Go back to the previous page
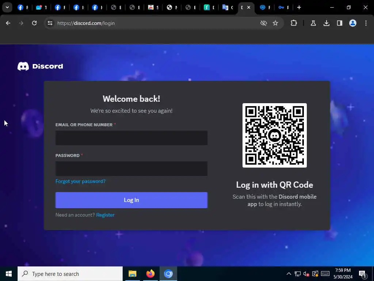The image size is (374, 281). (x=8, y=23)
